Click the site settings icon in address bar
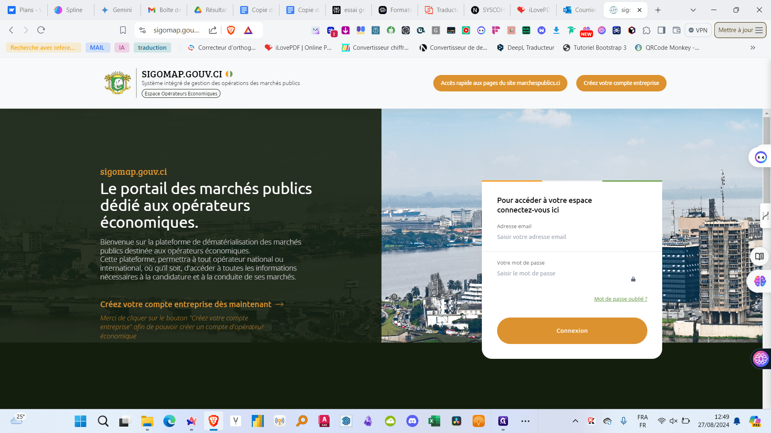 (x=143, y=30)
